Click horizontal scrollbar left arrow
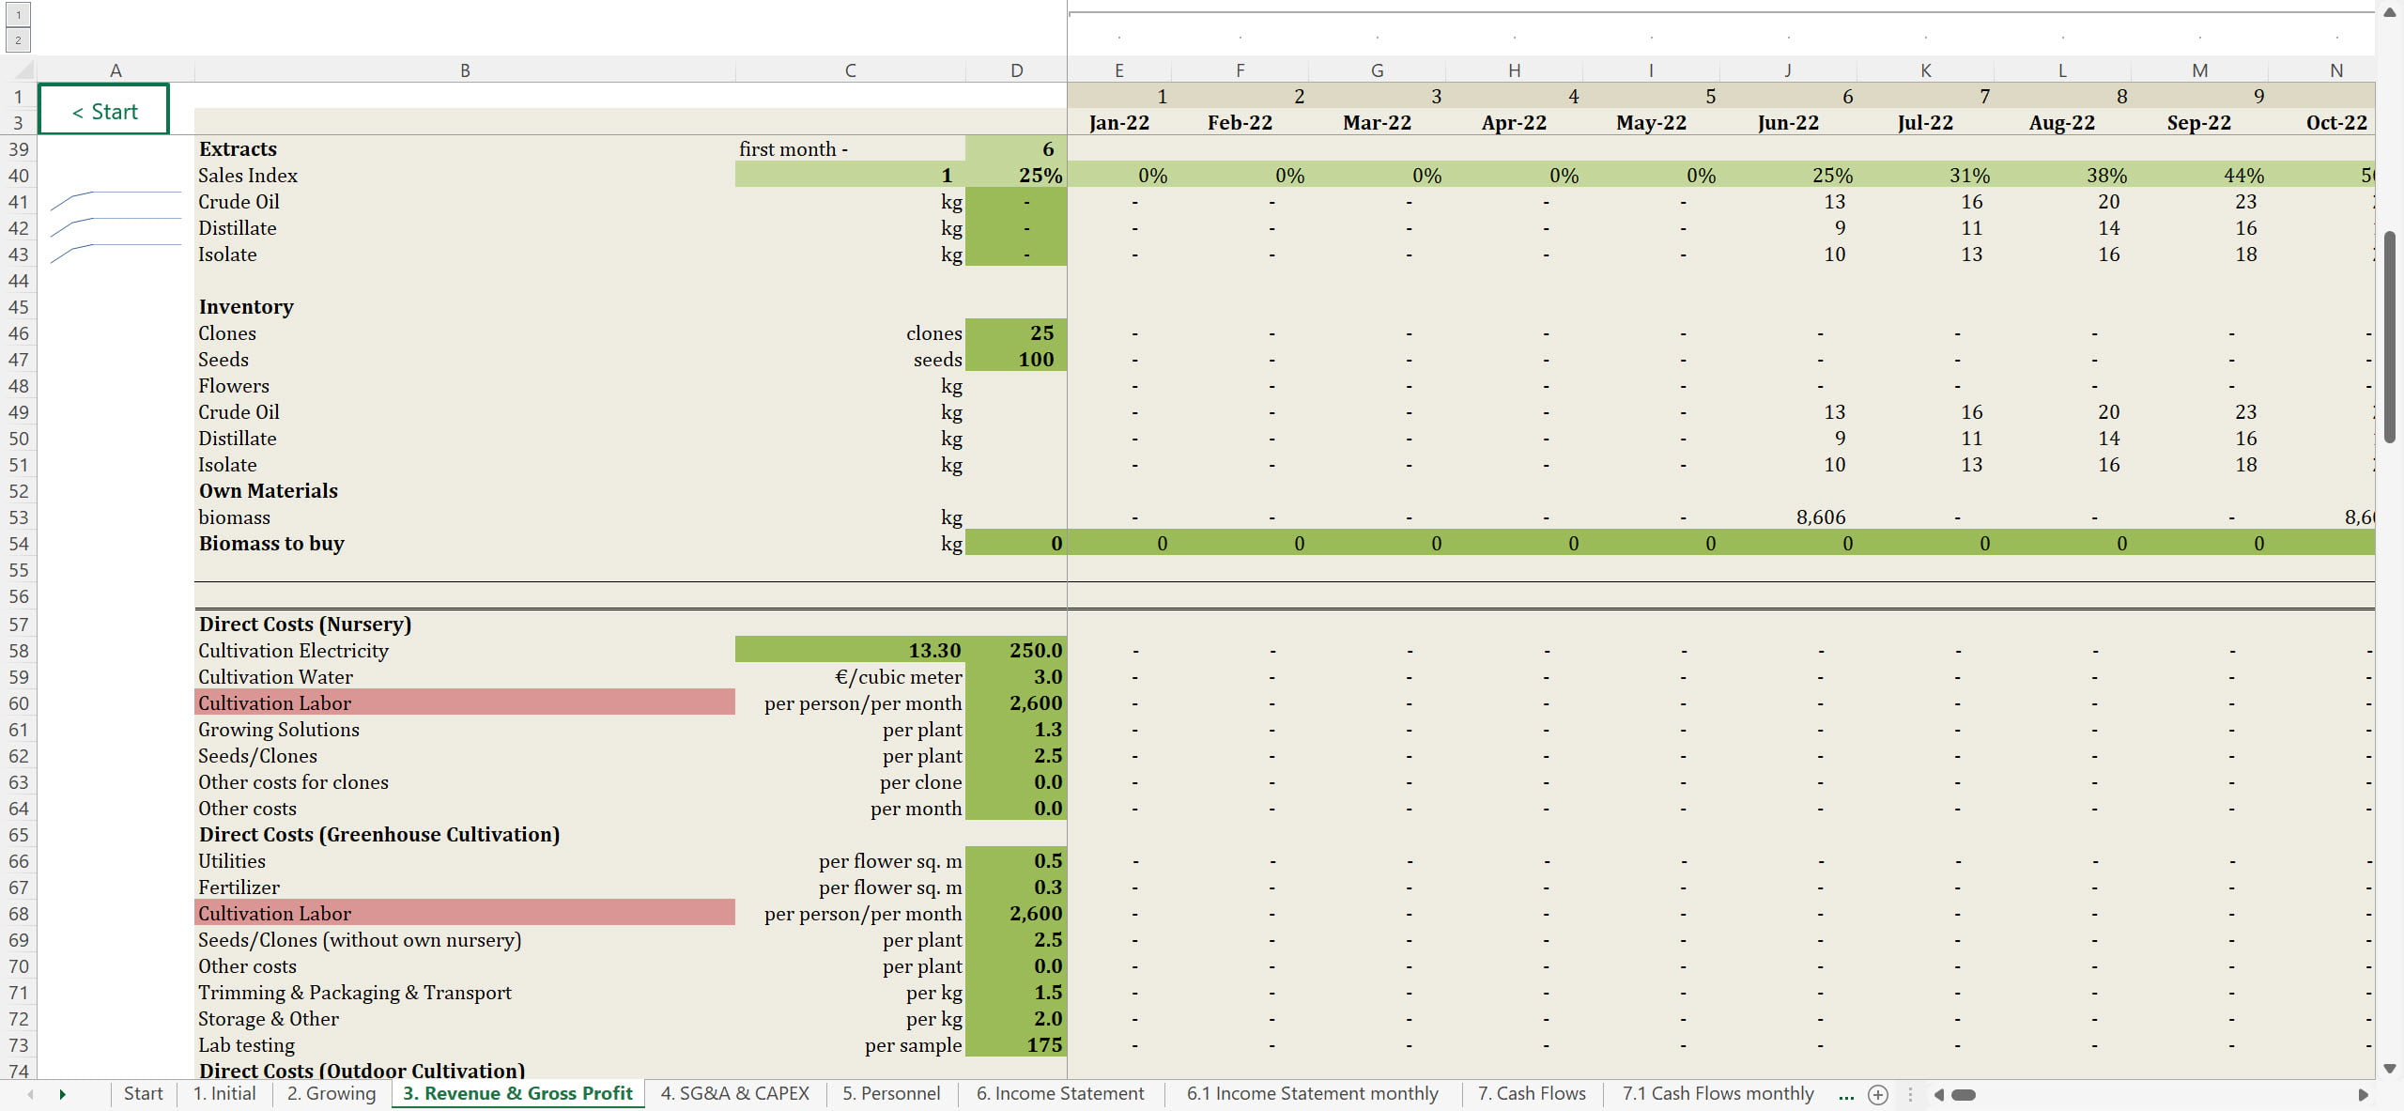The width and height of the screenshot is (2404, 1111). point(1938,1094)
